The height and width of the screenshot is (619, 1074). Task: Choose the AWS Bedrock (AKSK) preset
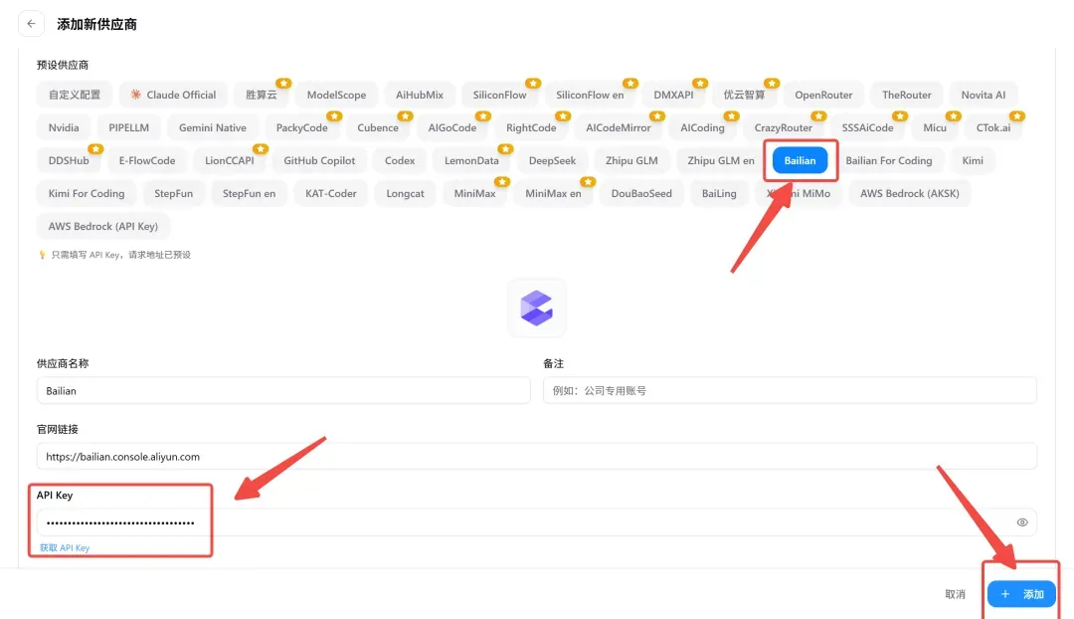coord(909,193)
